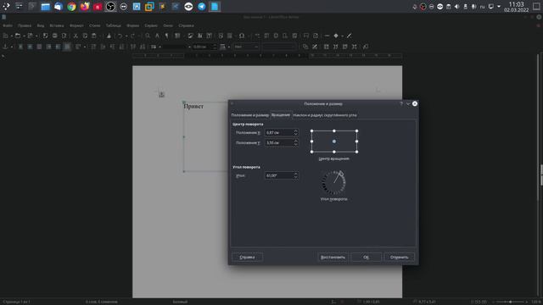Select the Insert Line tool icon
Viewport: 543px width, 305px height.
click(x=327, y=36)
